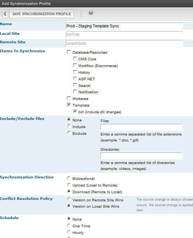This screenshot has height=238, width=193.
Task: Select the Exclude files radio button
Action: 69,133
